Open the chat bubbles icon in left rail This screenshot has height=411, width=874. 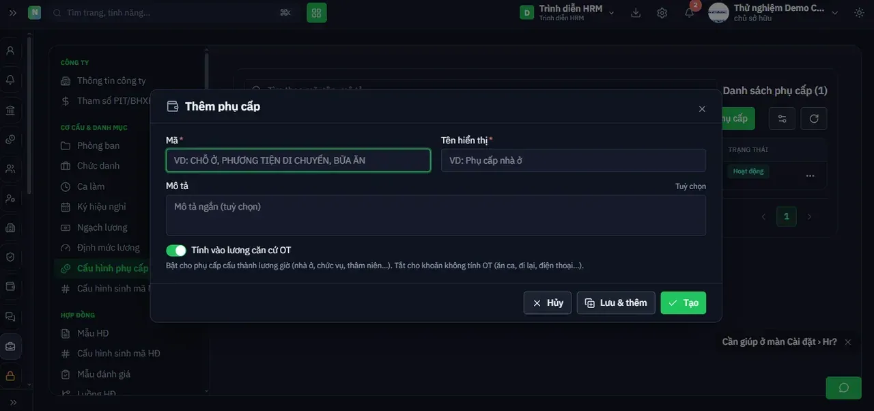10,317
